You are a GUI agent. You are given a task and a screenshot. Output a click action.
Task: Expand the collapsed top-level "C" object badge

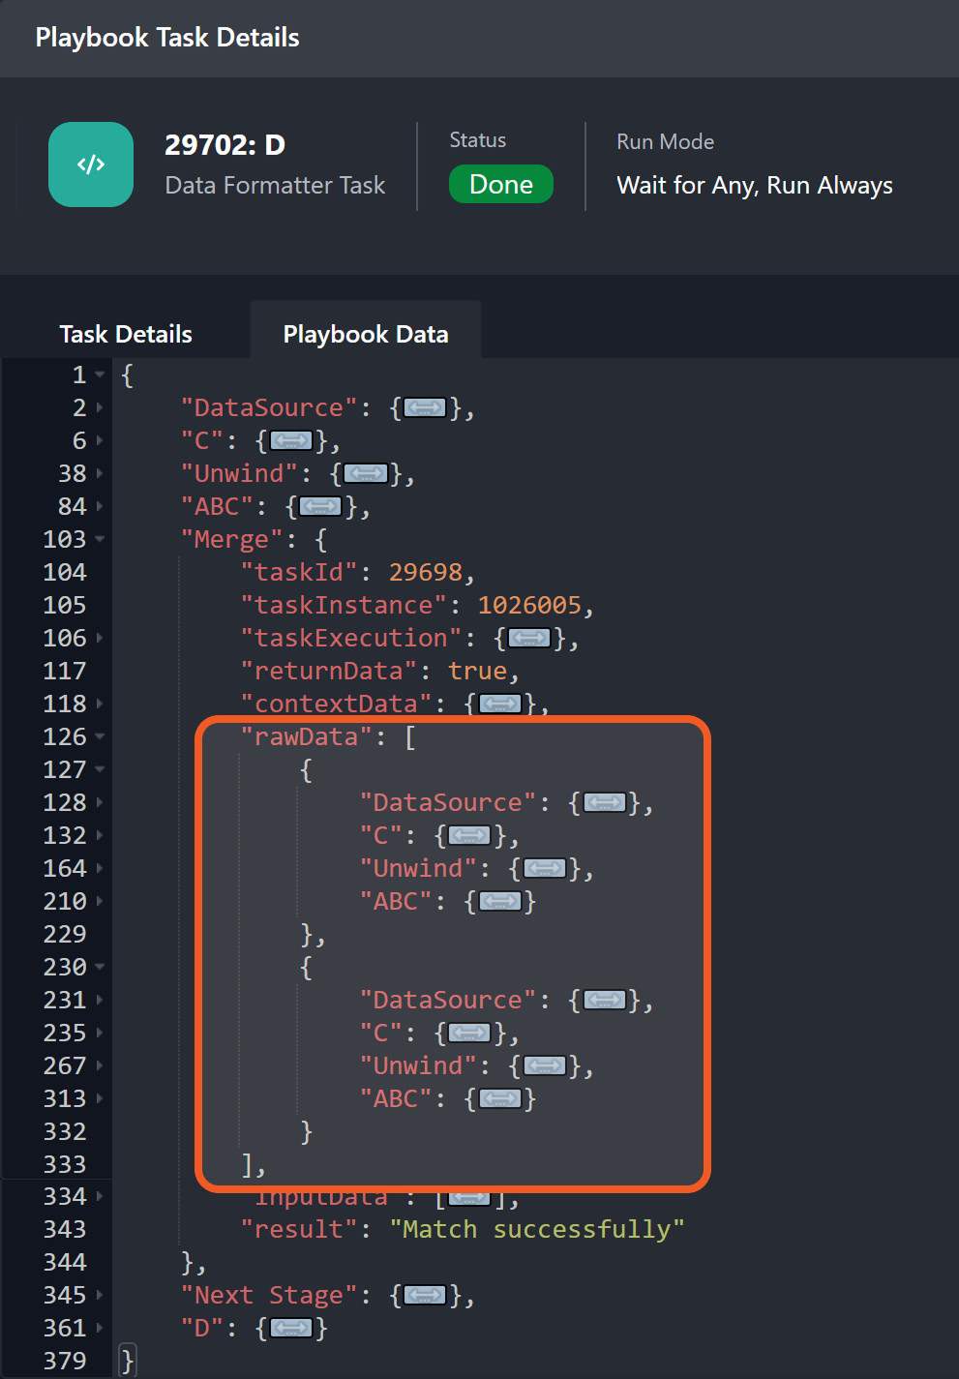point(290,441)
